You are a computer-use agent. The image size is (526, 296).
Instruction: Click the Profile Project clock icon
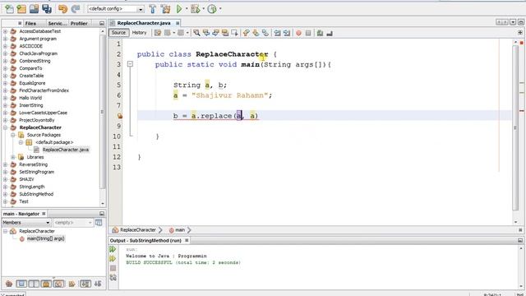coord(212,9)
